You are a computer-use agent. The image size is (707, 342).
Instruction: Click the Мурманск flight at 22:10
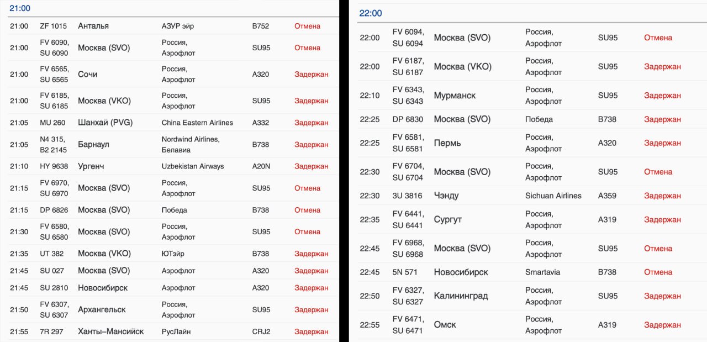click(x=455, y=96)
